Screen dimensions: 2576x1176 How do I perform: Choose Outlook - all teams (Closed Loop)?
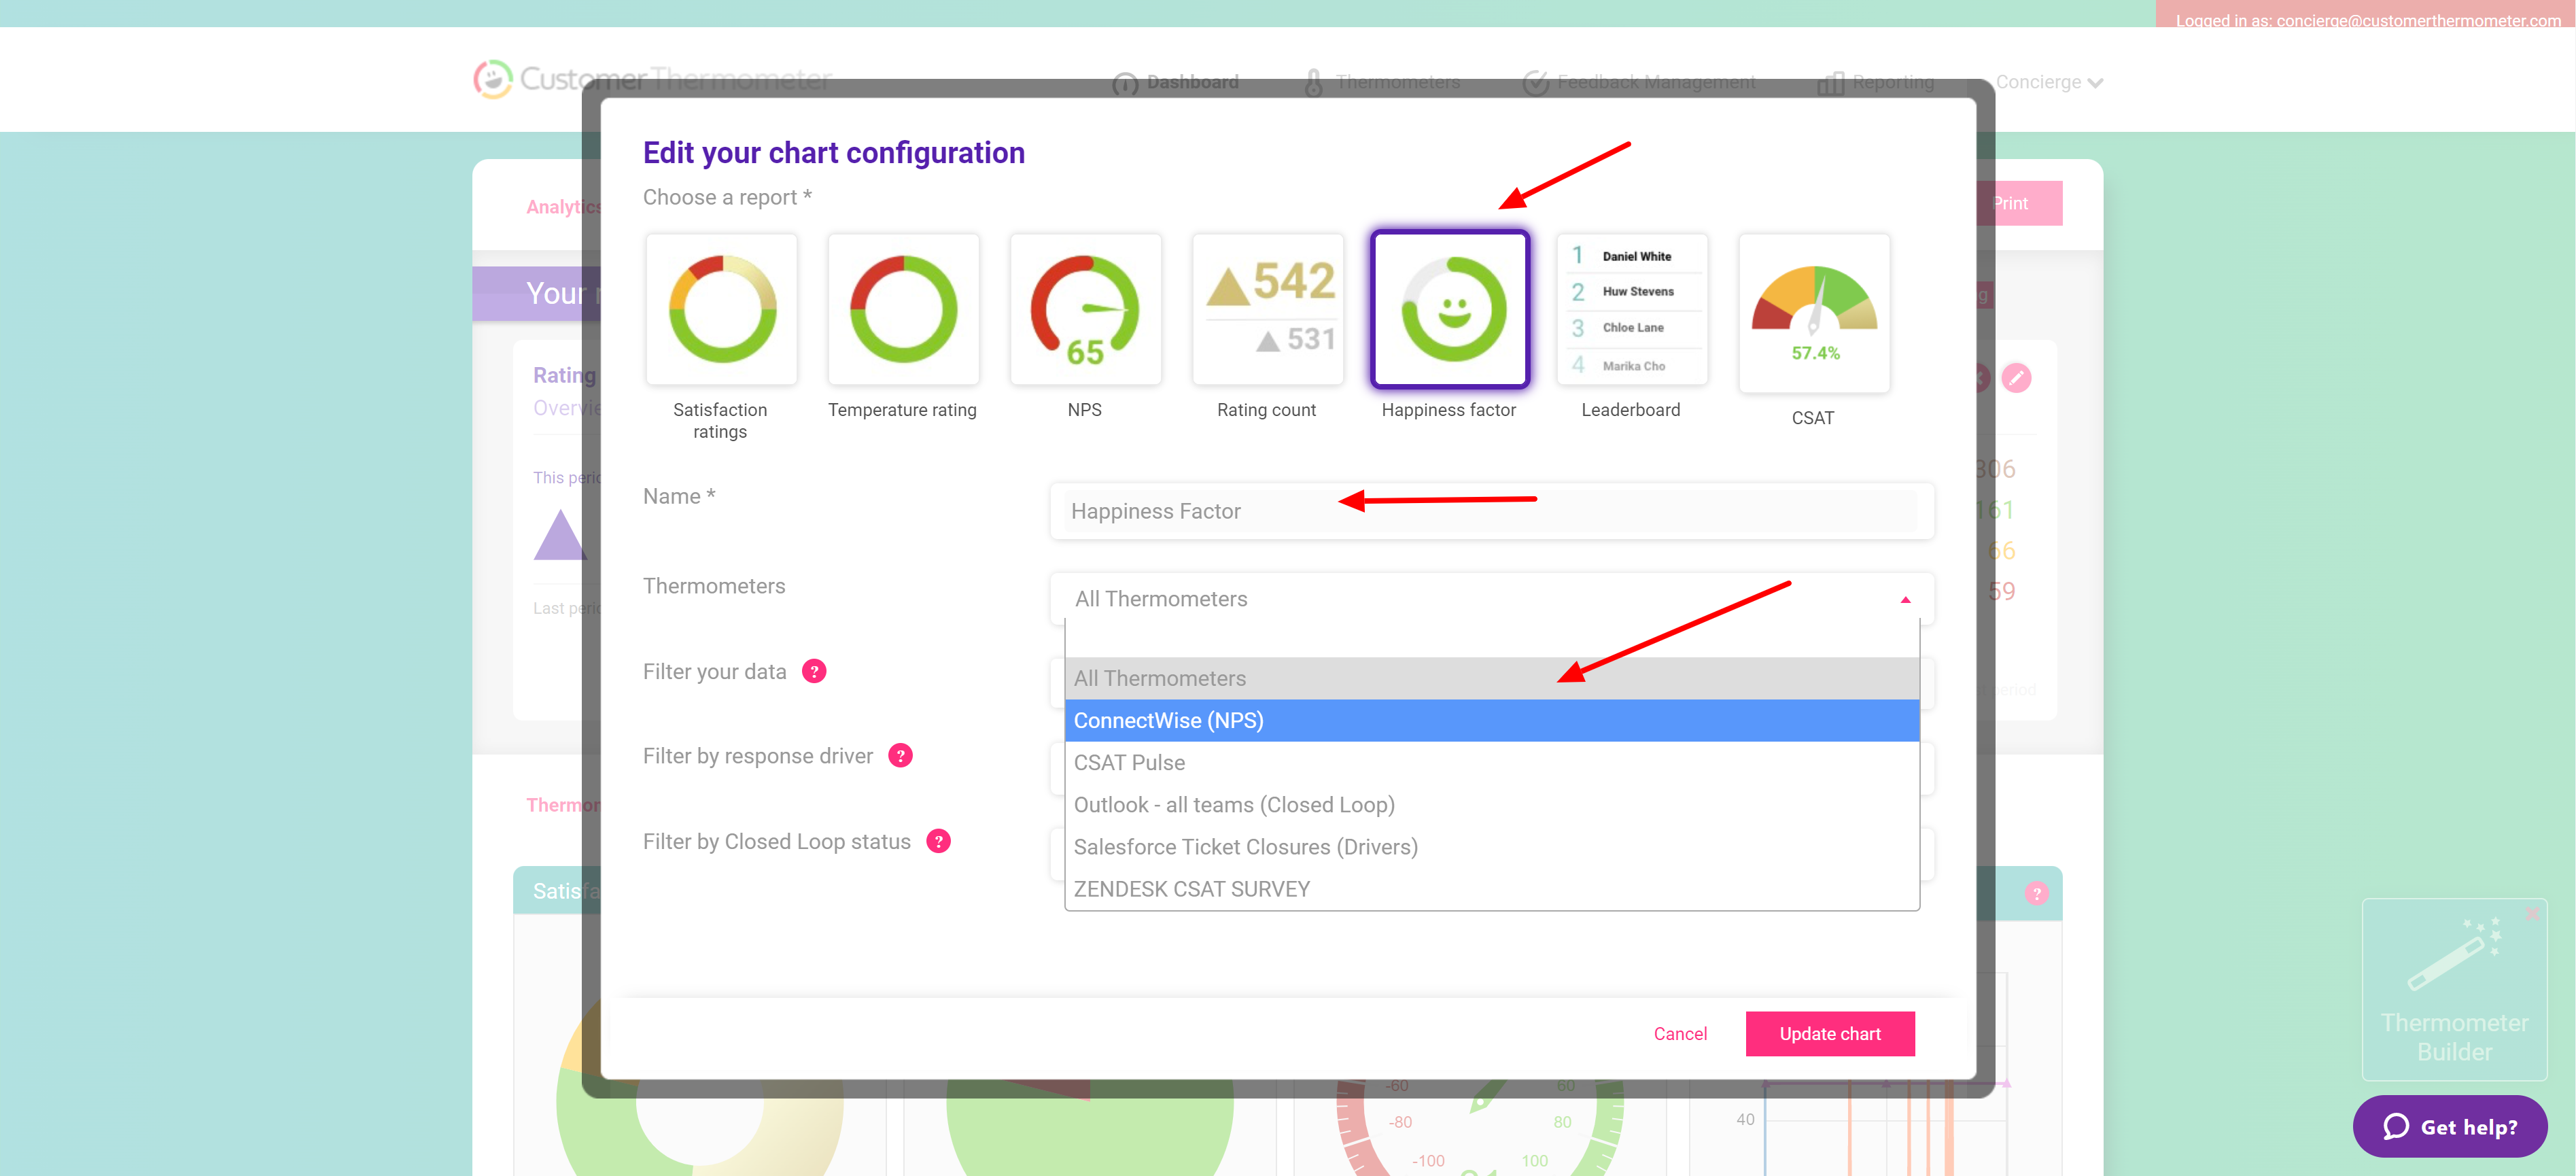pyautogui.click(x=1491, y=804)
